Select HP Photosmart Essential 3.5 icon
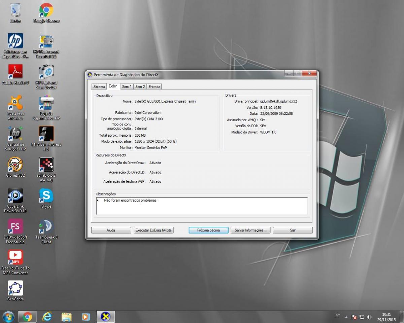The height and width of the screenshot is (323, 404). (46, 46)
